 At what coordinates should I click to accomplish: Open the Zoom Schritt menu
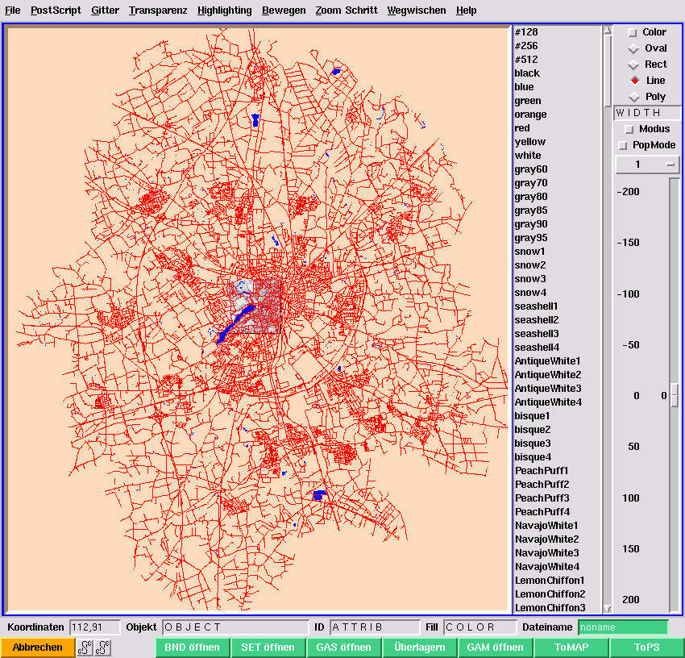346,10
